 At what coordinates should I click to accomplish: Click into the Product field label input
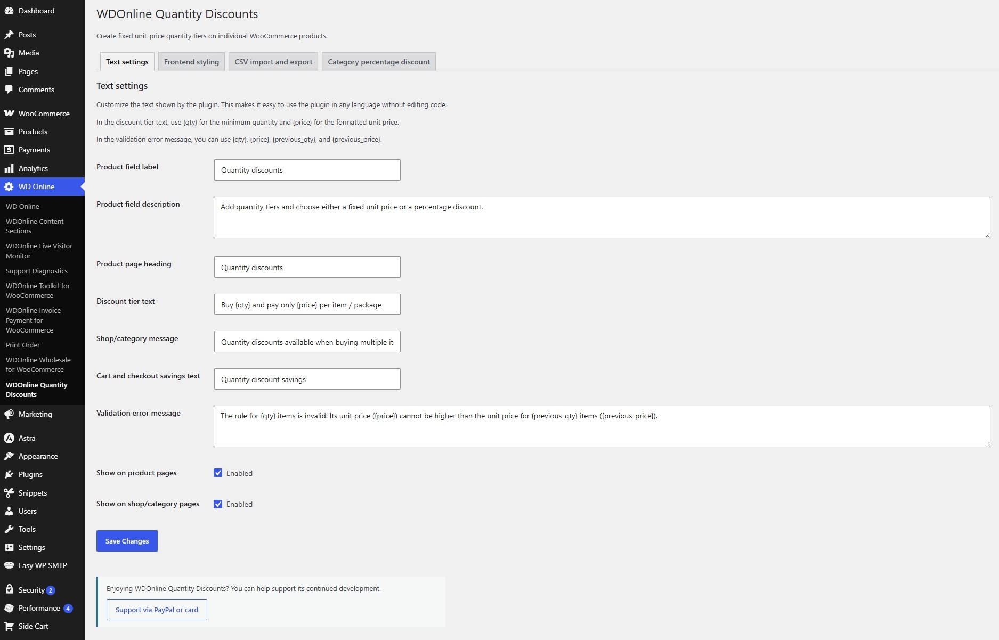point(307,170)
